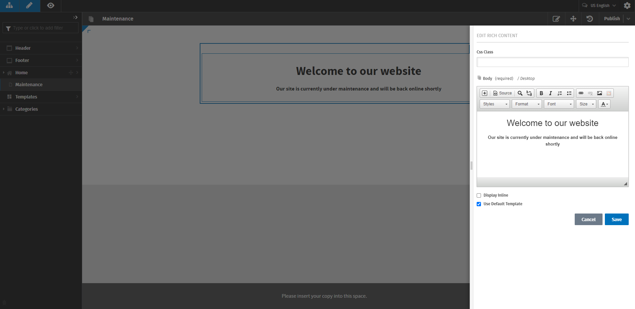Expand the Publish options chevron
The width and height of the screenshot is (635, 309).
click(628, 19)
